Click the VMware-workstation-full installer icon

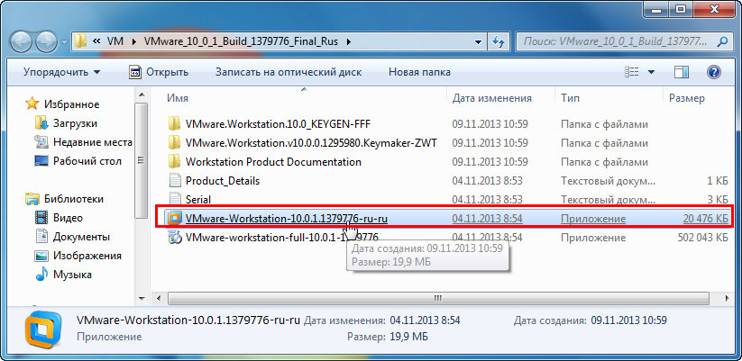pos(175,237)
